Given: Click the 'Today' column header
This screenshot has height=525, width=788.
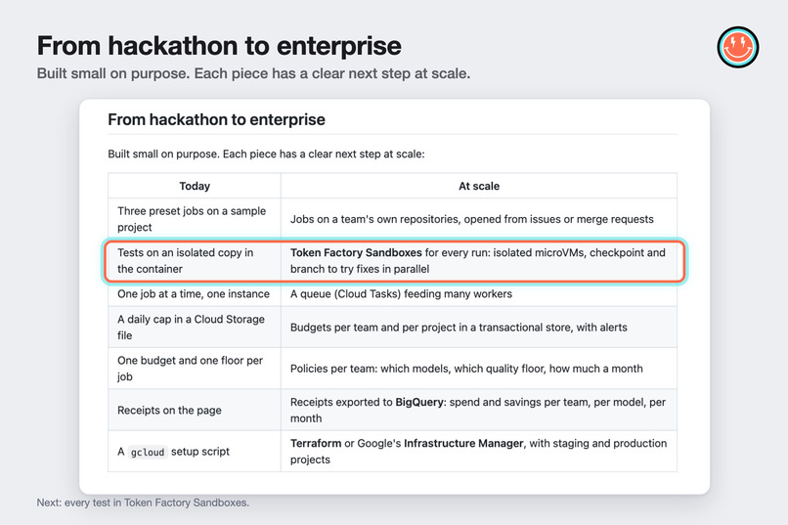Looking at the screenshot, I should [195, 186].
